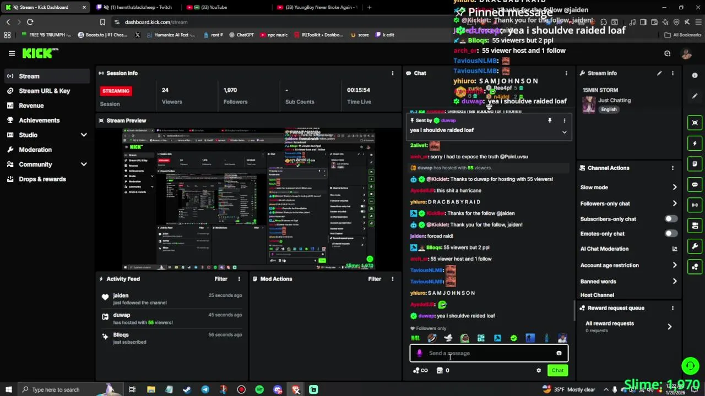This screenshot has height=396, width=705.
Task: Click the search icon in top header
Action: (x=667, y=53)
